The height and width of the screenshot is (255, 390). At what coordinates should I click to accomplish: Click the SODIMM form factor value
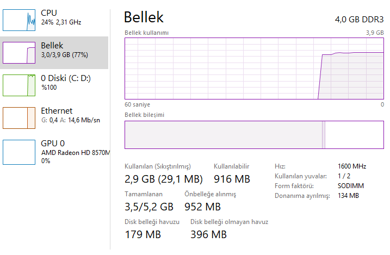click(351, 186)
